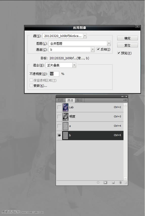
Task: Toggle the 预览 (Preview) checkbox
Action: pos(119,53)
